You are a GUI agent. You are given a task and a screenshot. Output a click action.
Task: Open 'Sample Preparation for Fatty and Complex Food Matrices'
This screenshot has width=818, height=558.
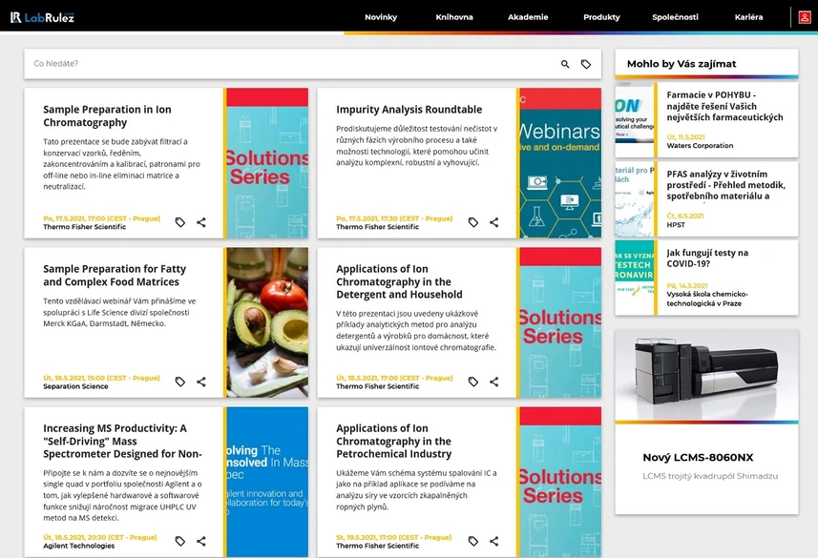pos(115,276)
